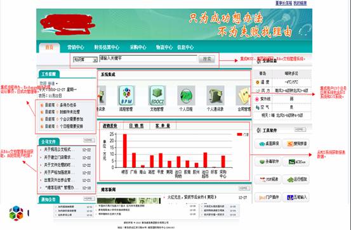Switch to the 客单量 chart tab
The height and width of the screenshot is (230, 351).
click(x=162, y=126)
